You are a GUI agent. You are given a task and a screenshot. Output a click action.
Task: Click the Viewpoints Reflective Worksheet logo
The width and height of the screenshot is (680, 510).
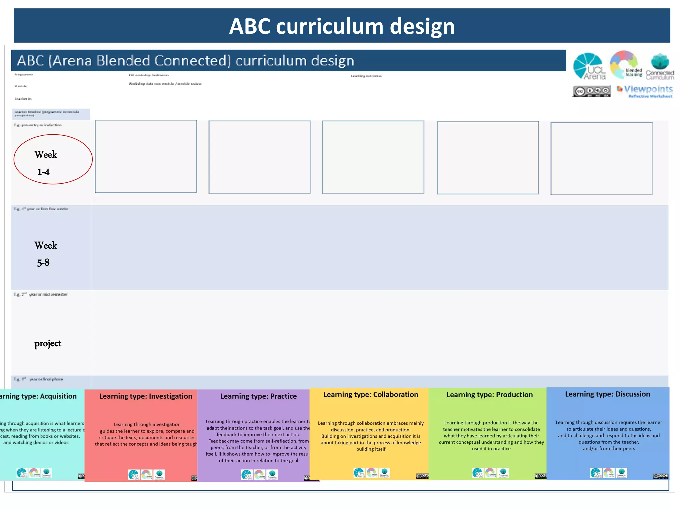(645, 91)
